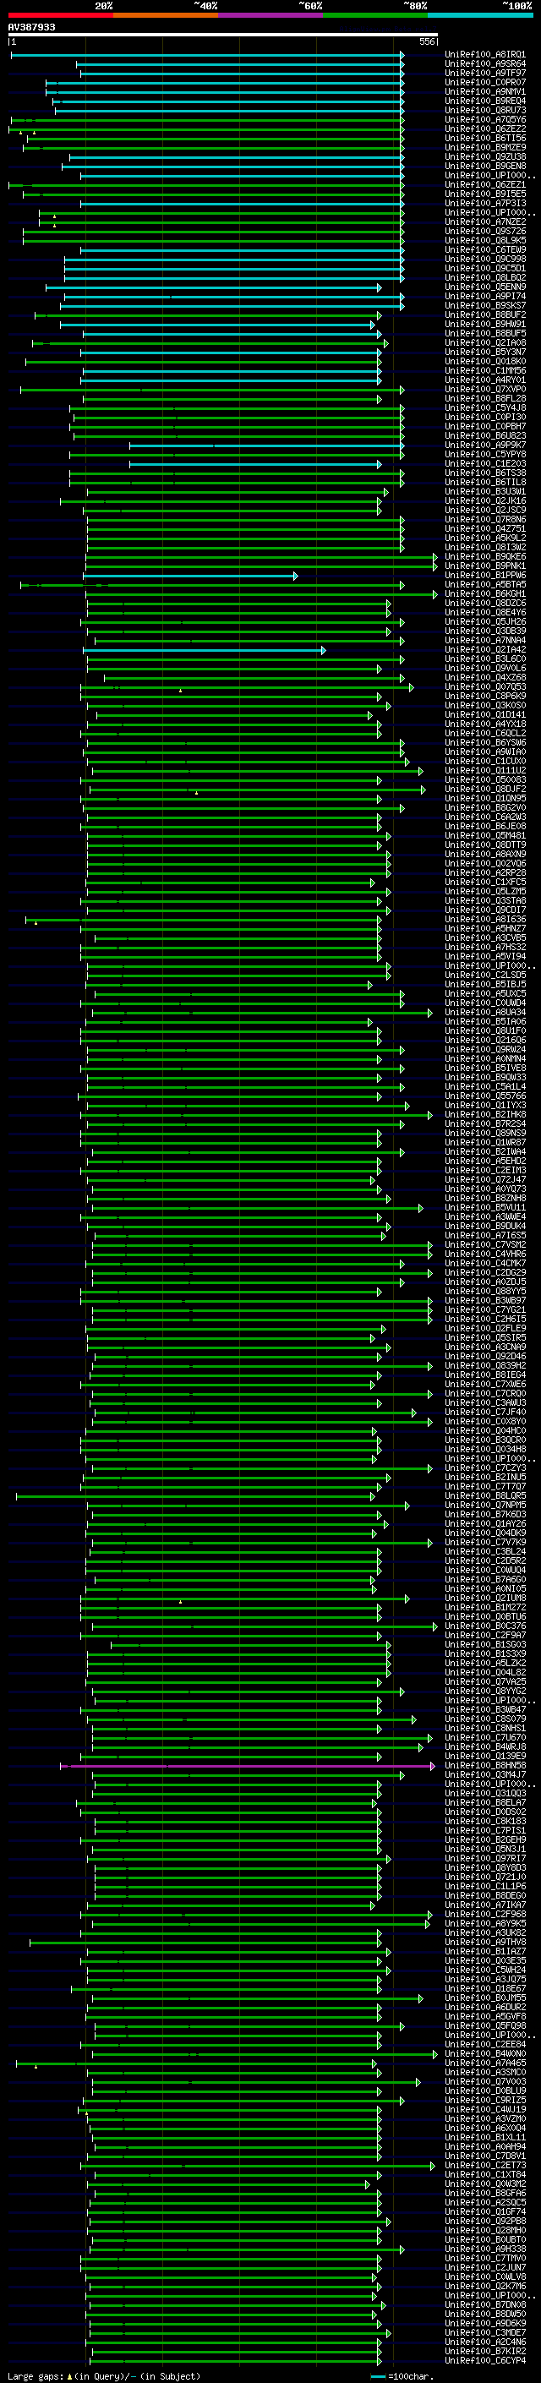Viewport: 541px width, 2383px height.
Task: Click the UniRef100_A9P9K7 label
Action: pos(484,445)
